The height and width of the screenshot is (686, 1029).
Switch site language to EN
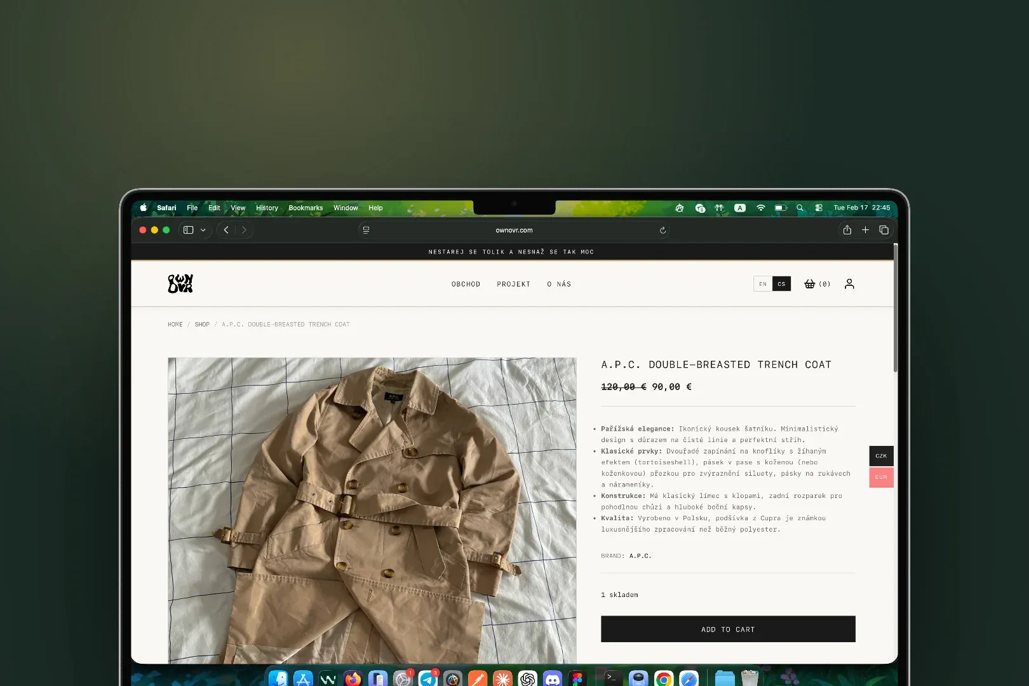click(763, 284)
